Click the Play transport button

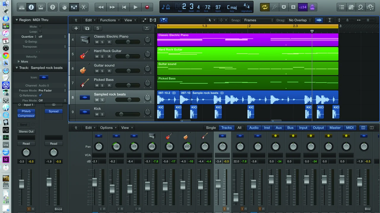tap(135, 7)
